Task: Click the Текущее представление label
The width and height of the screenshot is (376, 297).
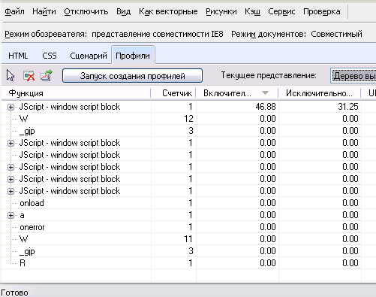Action: tap(269, 75)
